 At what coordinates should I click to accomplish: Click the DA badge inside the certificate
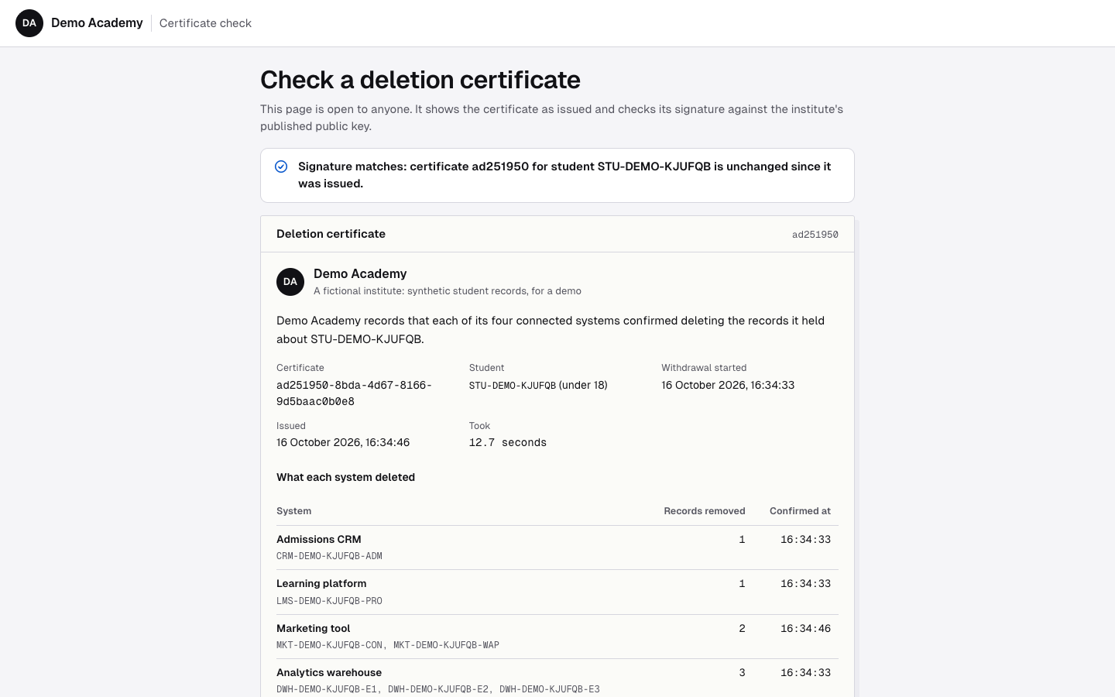[x=290, y=282]
